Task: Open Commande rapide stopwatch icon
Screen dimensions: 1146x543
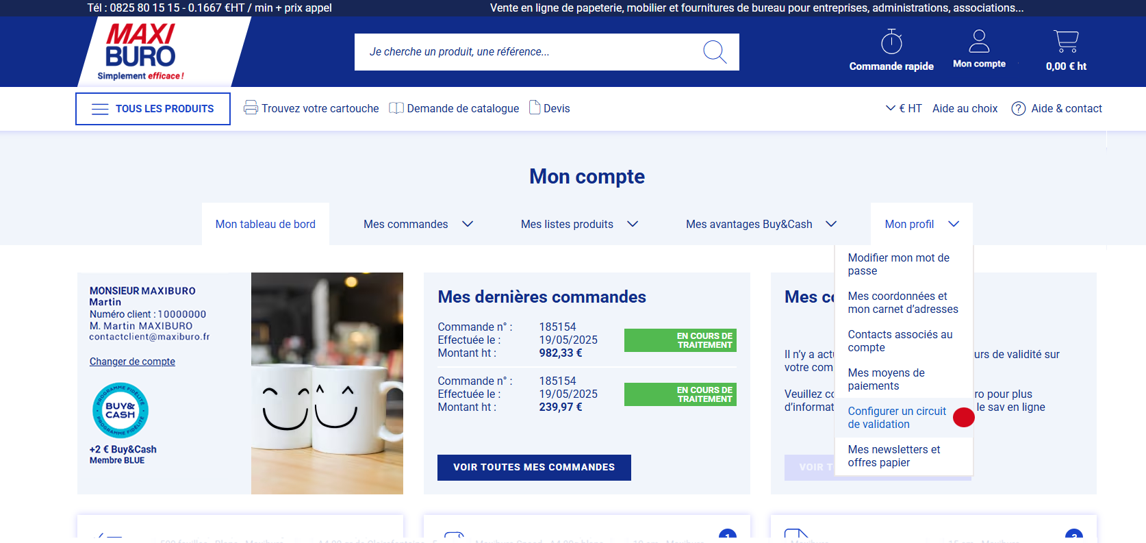Action: coord(891,42)
